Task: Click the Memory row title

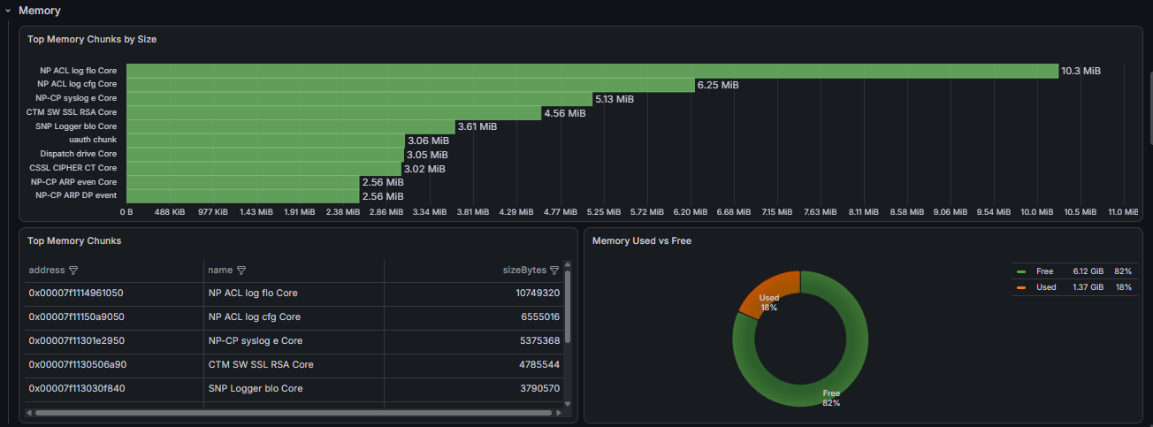Action: coord(40,11)
